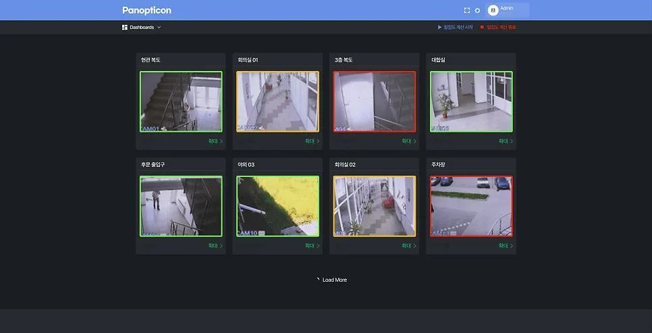This screenshot has height=333, width=652.
Task: Open the 현관 복도 camera feed
Action: [x=181, y=101]
